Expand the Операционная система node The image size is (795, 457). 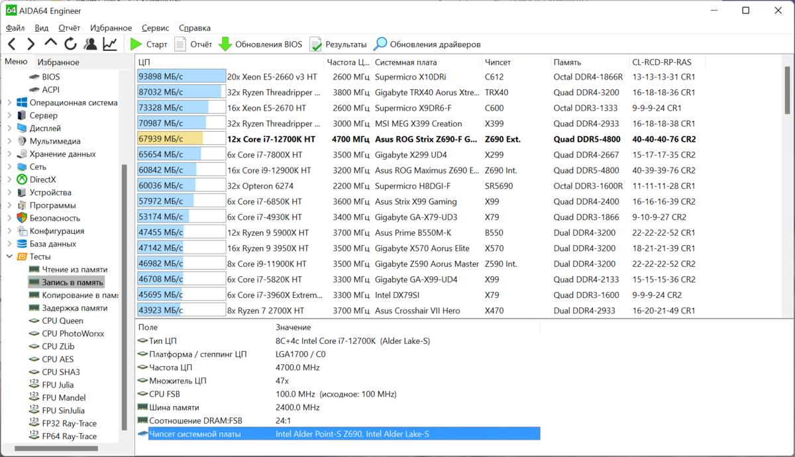click(x=9, y=103)
